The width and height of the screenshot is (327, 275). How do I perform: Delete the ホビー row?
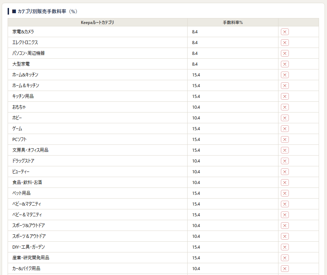point(285,118)
